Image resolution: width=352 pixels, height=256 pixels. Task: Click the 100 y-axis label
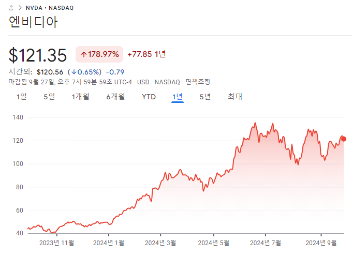tap(18, 164)
